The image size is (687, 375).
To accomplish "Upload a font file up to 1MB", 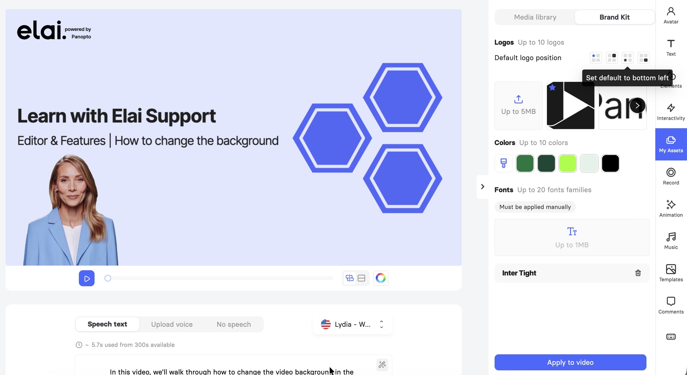I will [x=572, y=237].
